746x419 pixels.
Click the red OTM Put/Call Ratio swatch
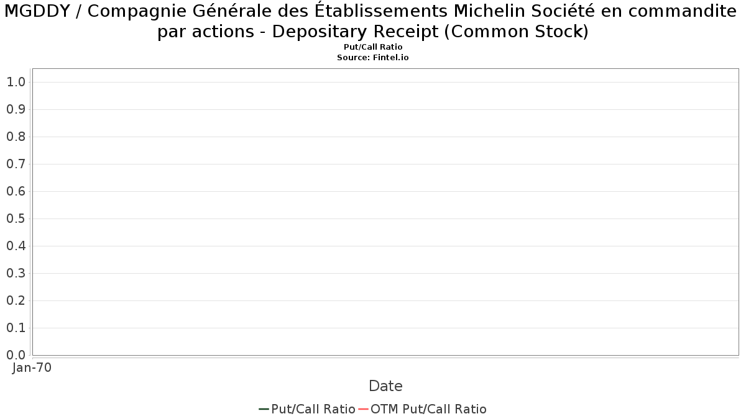(364, 409)
